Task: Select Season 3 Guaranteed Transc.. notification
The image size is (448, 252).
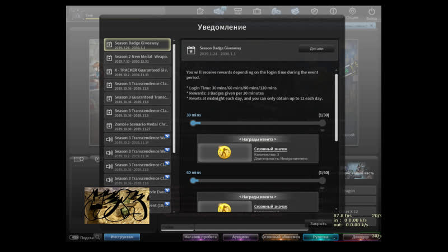Action: (137, 99)
